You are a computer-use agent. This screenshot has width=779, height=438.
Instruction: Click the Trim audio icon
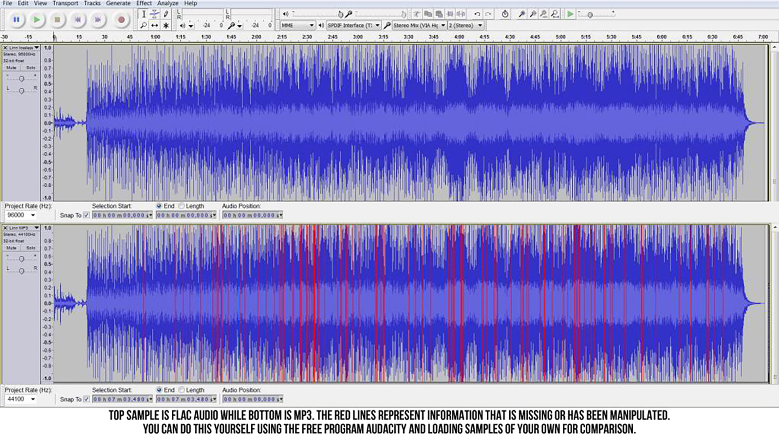450,14
